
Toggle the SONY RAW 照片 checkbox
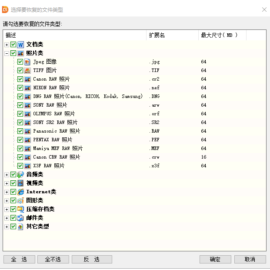click(20, 105)
